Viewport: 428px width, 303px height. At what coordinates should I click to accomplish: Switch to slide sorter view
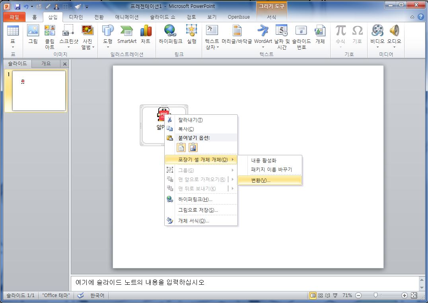tap(321, 295)
